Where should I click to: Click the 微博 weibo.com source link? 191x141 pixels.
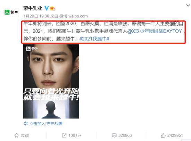(x=74, y=16)
